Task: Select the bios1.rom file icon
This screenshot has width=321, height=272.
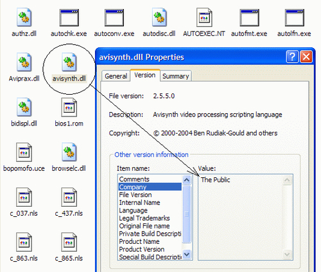Action: coord(69,107)
